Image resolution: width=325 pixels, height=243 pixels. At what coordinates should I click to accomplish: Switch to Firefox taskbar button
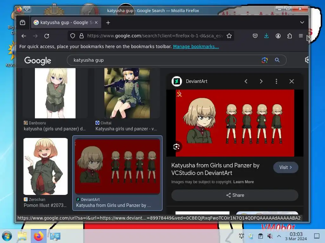click(39, 236)
